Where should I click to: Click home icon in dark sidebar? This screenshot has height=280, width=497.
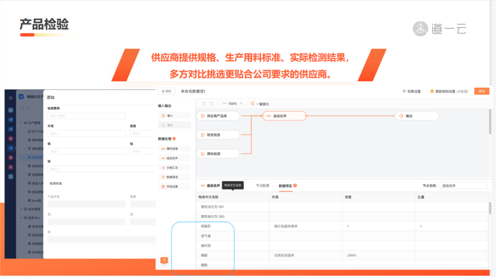pos(11,110)
